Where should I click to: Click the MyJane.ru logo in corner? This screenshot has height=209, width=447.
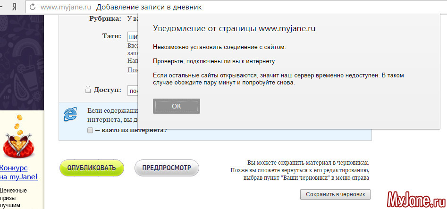coord(415,198)
